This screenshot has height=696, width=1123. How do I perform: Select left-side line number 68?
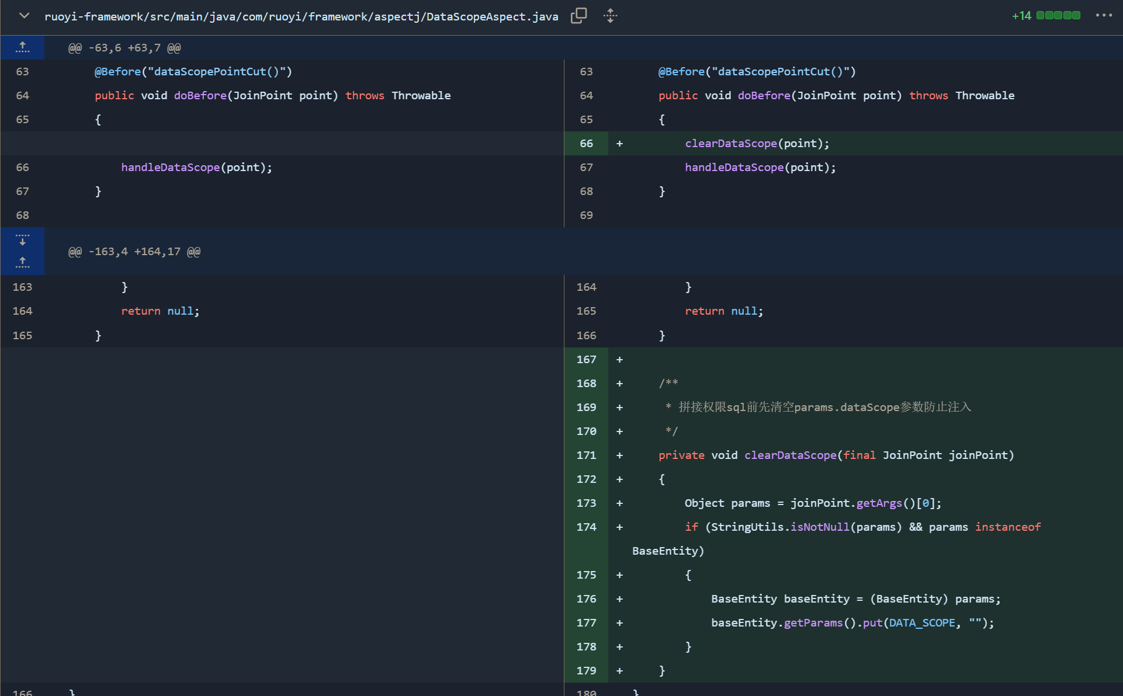click(22, 215)
